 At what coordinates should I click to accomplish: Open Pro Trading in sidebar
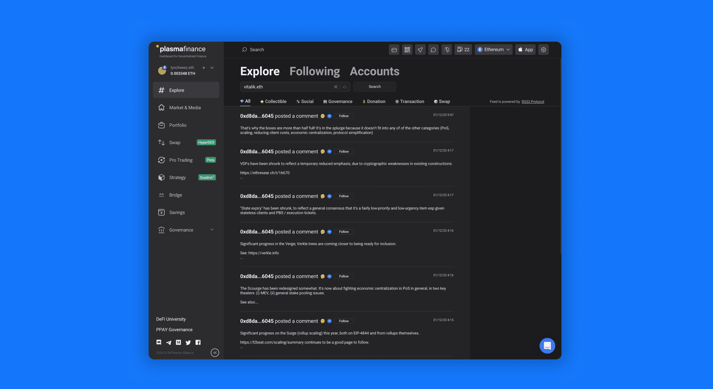186,160
